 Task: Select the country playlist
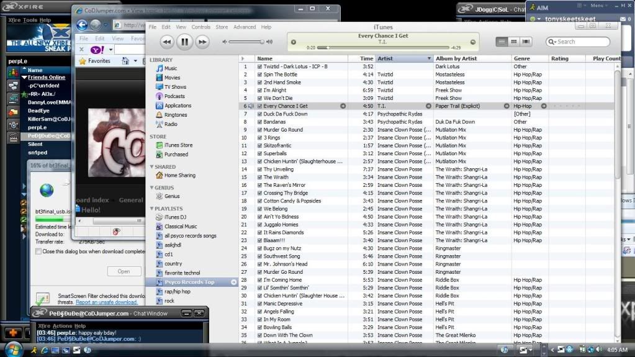(173, 264)
